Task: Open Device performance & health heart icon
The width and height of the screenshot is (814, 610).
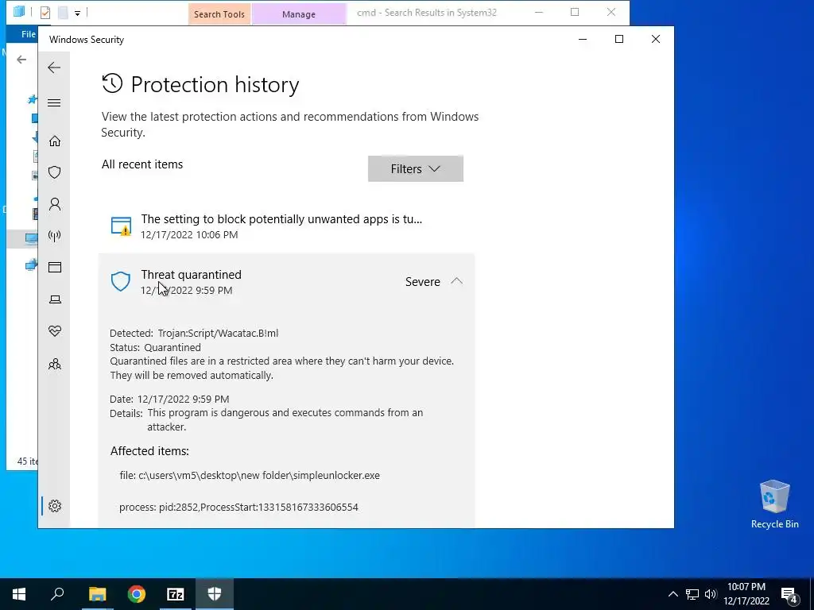Action: click(55, 331)
